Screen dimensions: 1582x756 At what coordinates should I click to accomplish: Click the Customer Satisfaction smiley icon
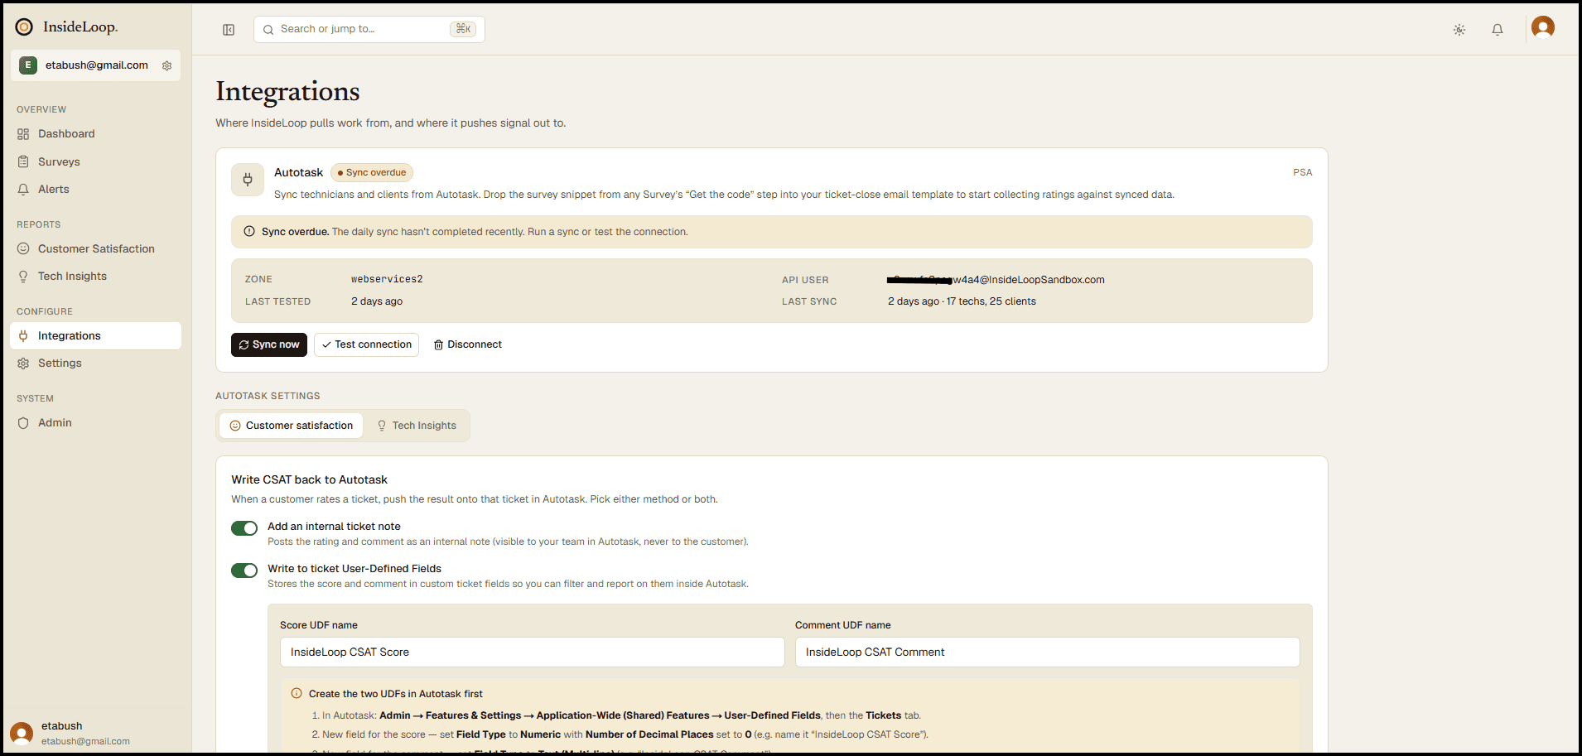(x=23, y=249)
